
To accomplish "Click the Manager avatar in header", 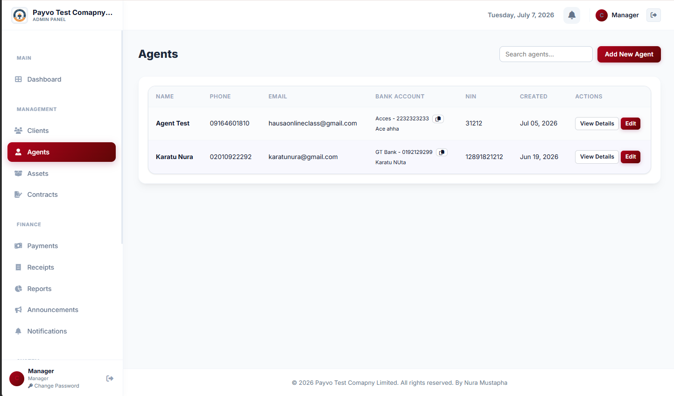I will click(602, 15).
